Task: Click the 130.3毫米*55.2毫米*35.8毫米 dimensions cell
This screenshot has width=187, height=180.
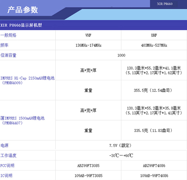Action: (x=154, y=110)
